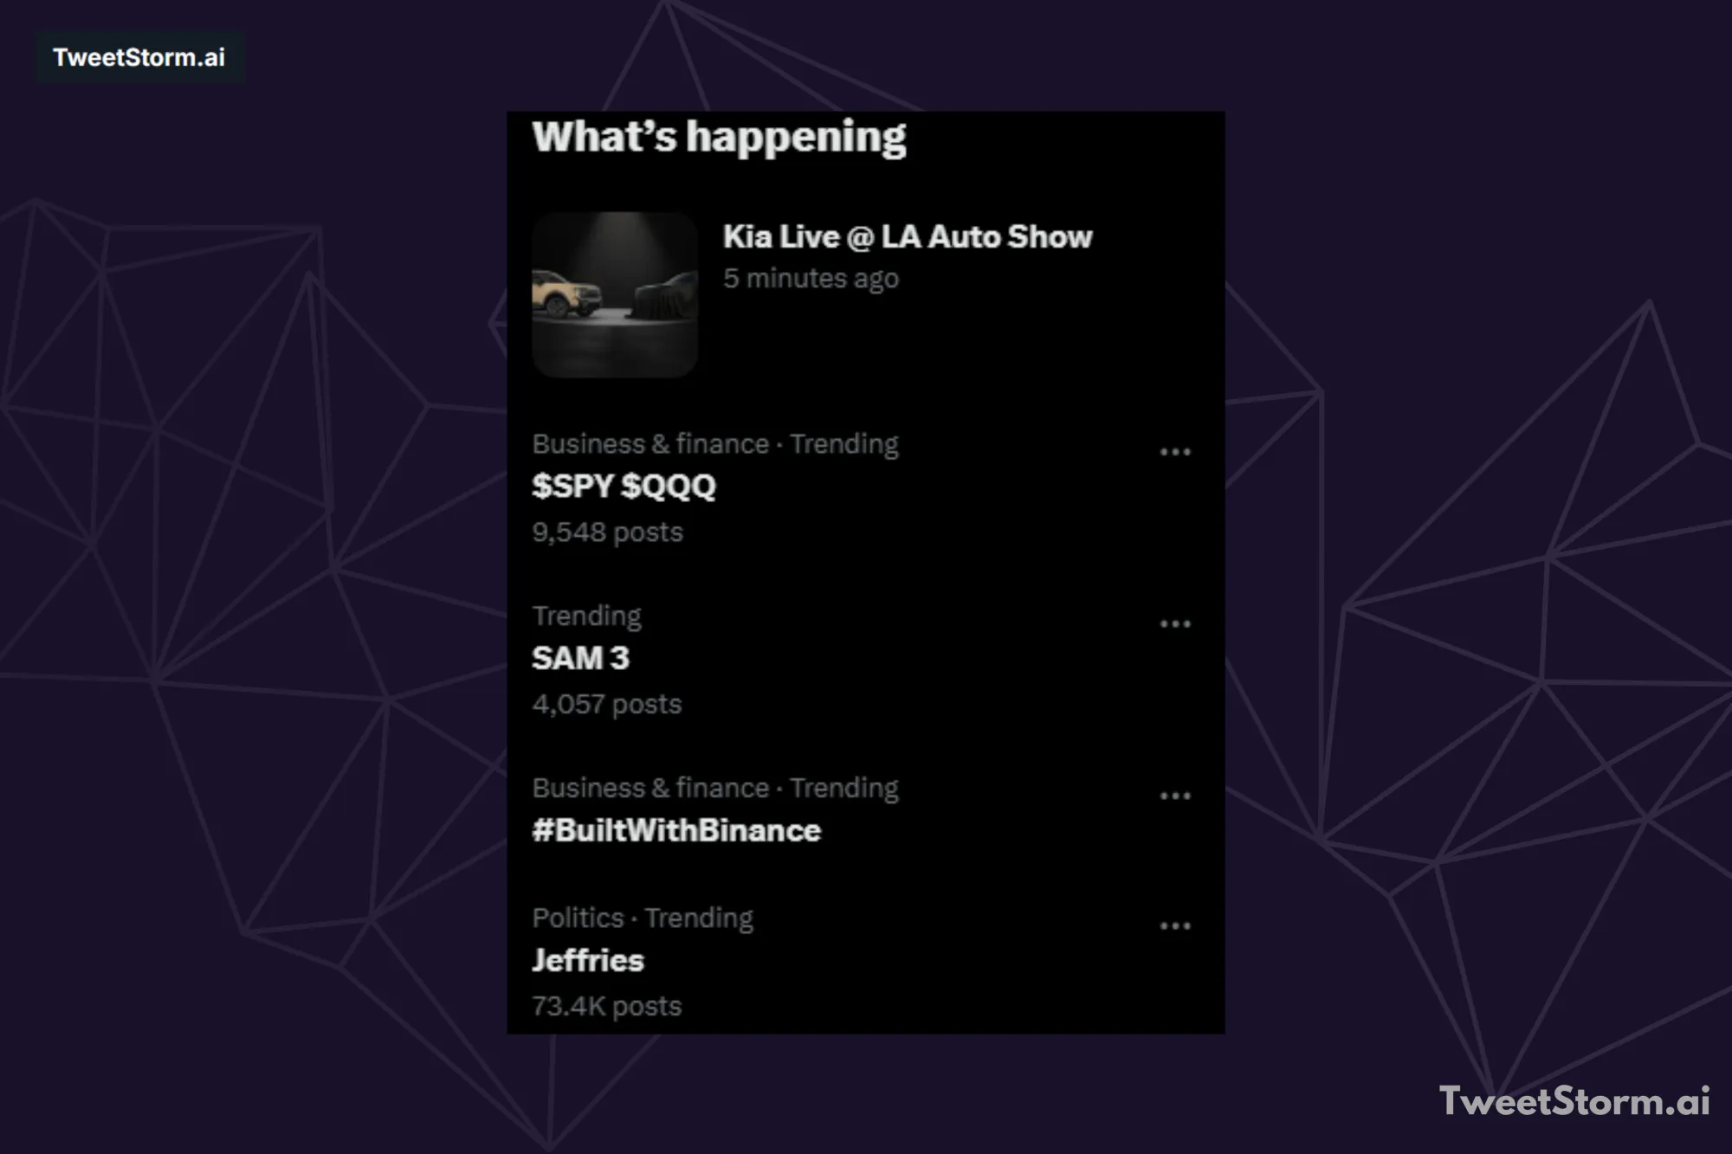Image resolution: width=1732 pixels, height=1154 pixels.
Task: View the SAM 3 trending topic
Action: pos(580,659)
